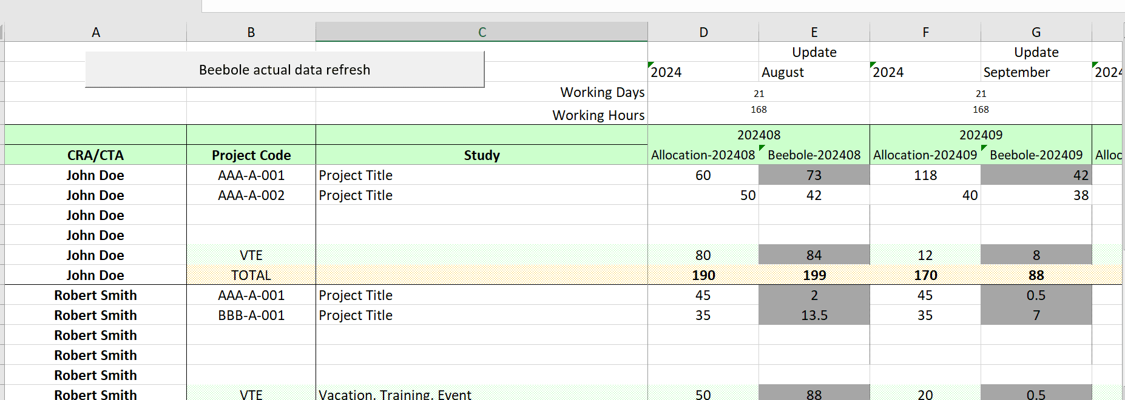Select column G header
The height and width of the screenshot is (400, 1125).
tap(1035, 32)
